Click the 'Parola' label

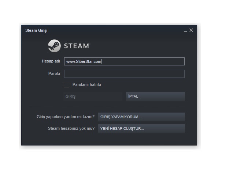pos(54,74)
